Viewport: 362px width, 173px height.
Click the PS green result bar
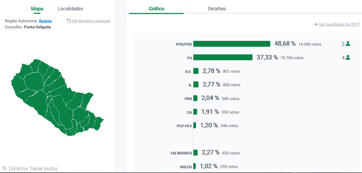(223, 57)
